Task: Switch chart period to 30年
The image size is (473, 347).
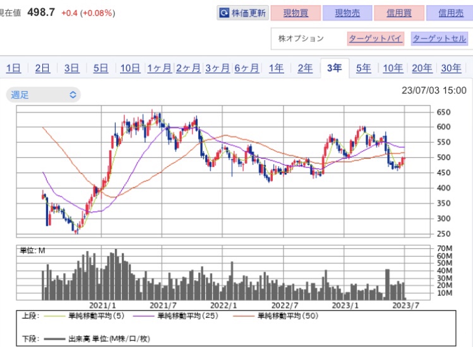Action: [451, 68]
